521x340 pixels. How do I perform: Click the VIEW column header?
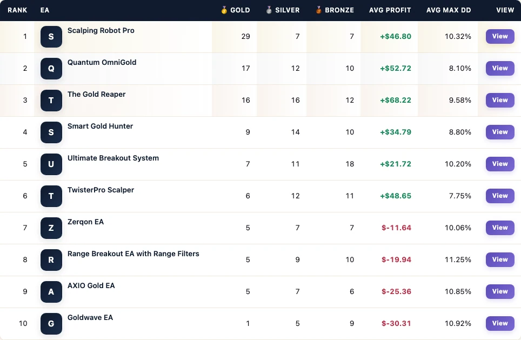pos(505,10)
